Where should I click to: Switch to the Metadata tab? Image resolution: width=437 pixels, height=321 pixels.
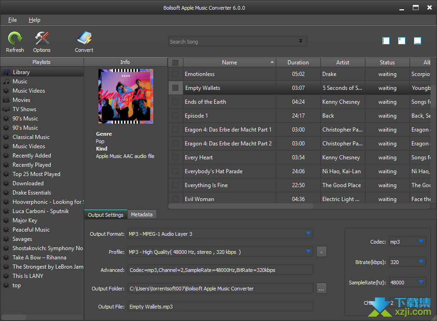(142, 214)
